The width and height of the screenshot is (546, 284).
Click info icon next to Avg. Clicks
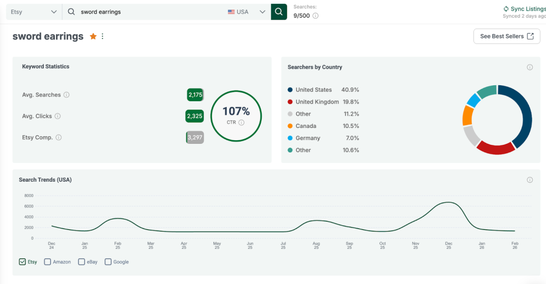click(x=58, y=116)
